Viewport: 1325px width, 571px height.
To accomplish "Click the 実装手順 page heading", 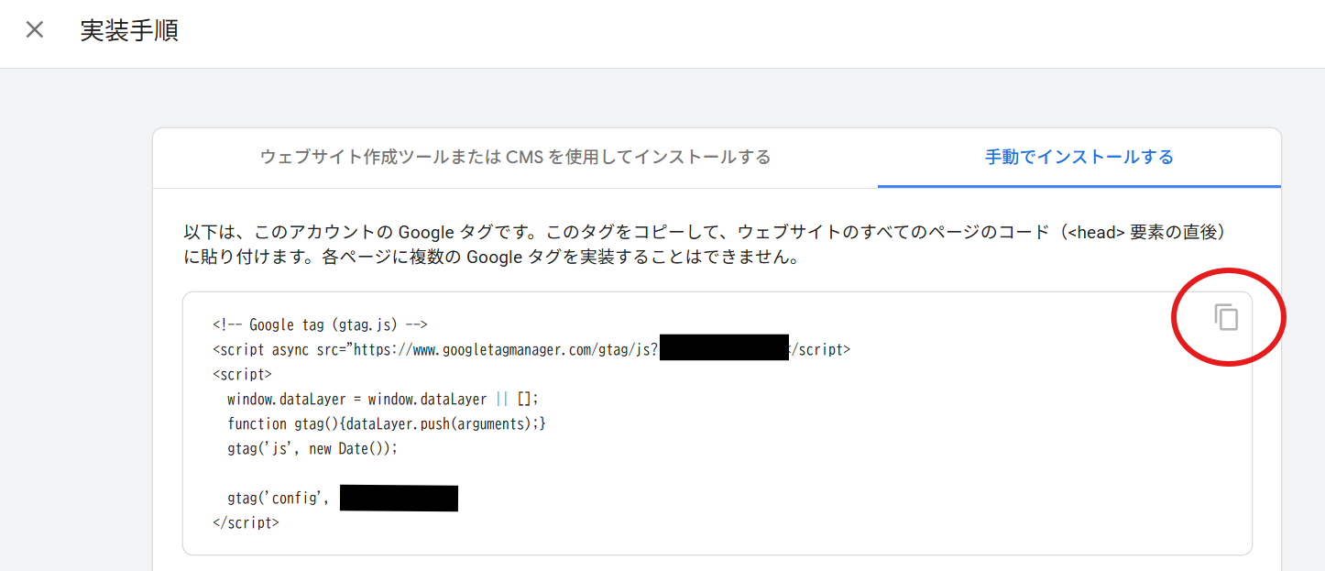I will (x=129, y=30).
